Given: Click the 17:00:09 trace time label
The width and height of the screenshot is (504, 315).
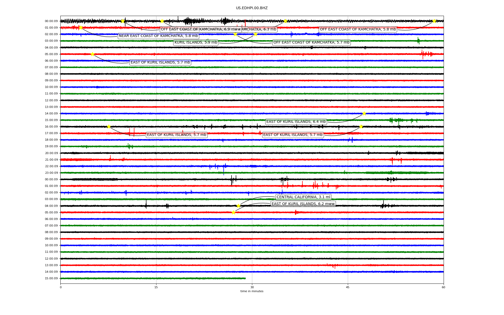Looking at the screenshot, I should [x=51, y=133].
